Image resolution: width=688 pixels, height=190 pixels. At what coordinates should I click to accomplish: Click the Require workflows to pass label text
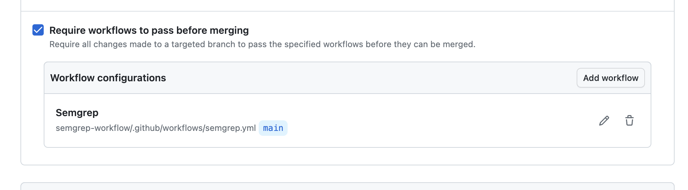pos(149,30)
